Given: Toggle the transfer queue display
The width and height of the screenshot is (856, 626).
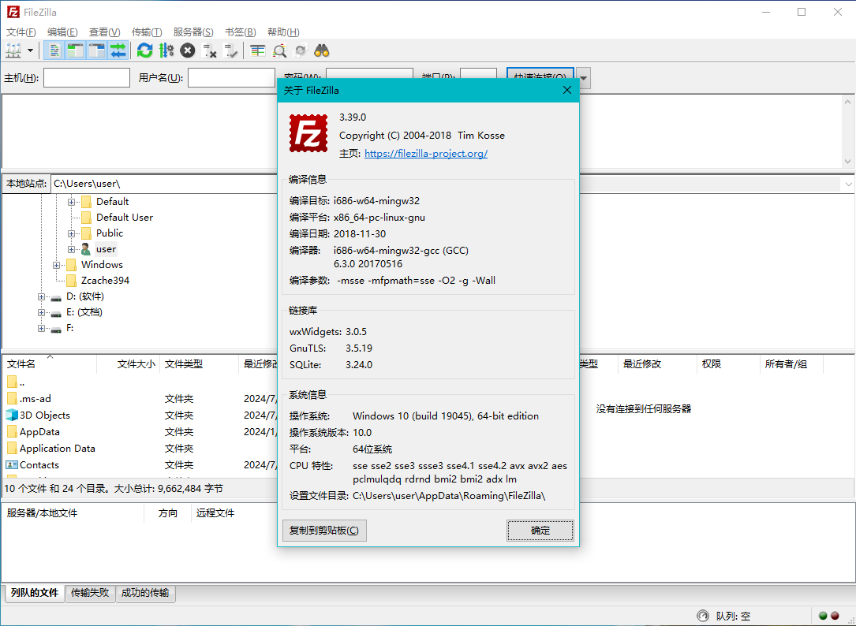Looking at the screenshot, I should pyautogui.click(x=118, y=50).
